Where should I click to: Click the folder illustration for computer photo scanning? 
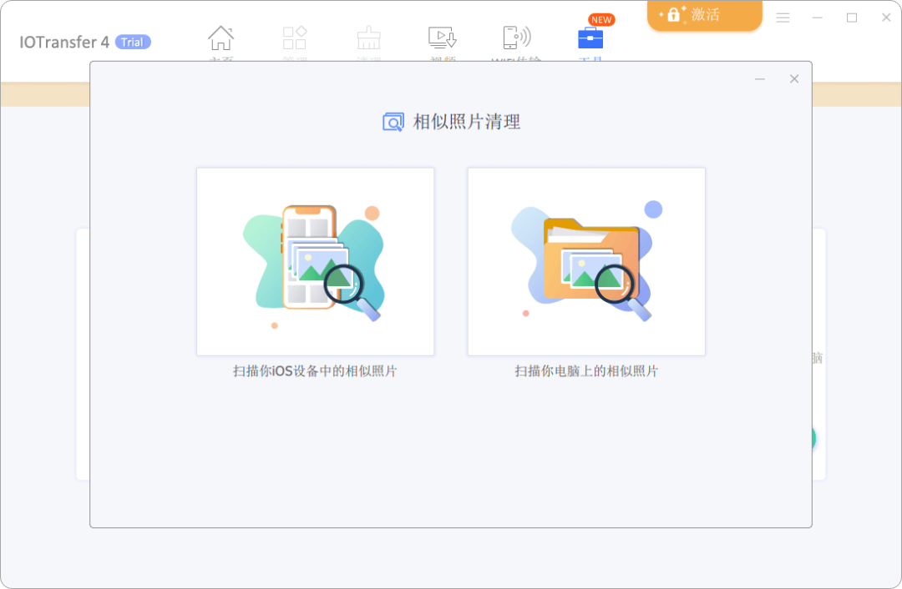pyautogui.click(x=586, y=261)
